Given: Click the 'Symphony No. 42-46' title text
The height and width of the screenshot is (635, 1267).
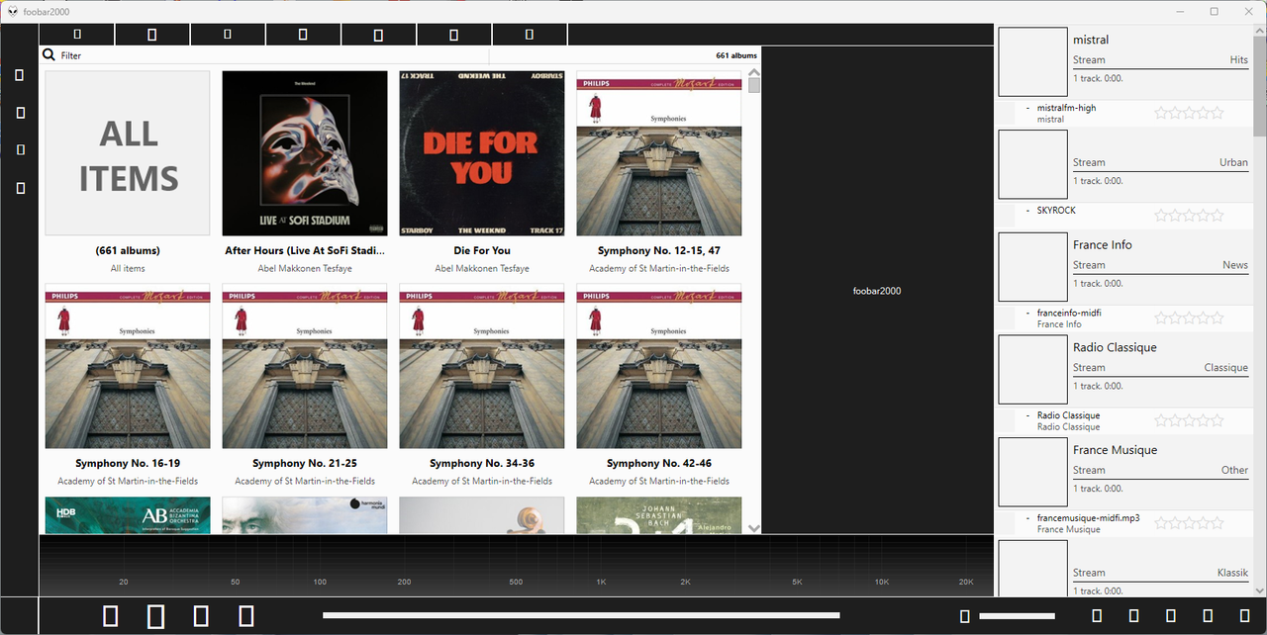Looking at the screenshot, I should pos(659,463).
